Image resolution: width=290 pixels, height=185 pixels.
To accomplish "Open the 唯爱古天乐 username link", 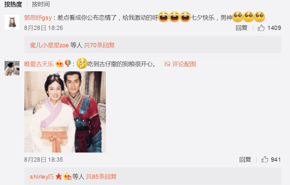I will (39, 64).
